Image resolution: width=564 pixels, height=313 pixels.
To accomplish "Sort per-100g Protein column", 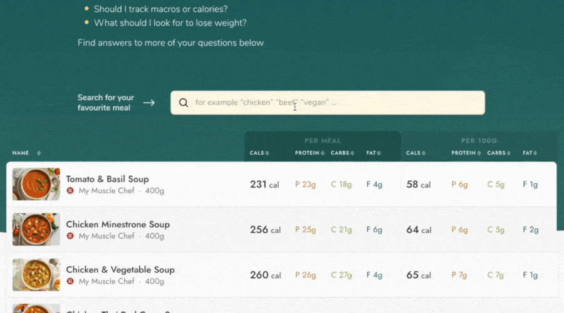I will 466,153.
